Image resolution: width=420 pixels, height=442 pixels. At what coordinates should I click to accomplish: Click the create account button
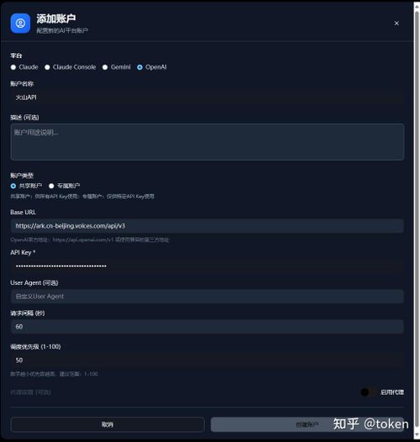[x=307, y=424]
